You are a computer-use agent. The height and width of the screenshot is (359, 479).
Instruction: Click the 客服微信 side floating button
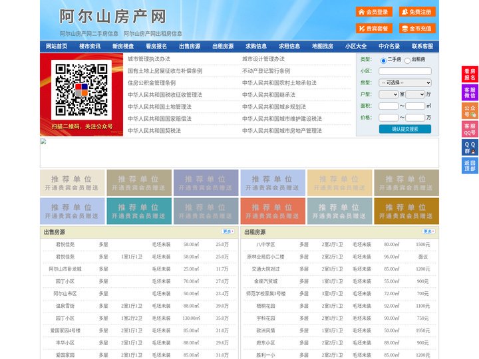470,92
